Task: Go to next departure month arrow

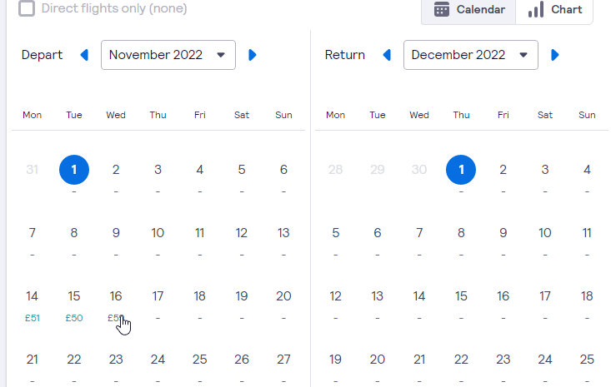Action: click(253, 55)
